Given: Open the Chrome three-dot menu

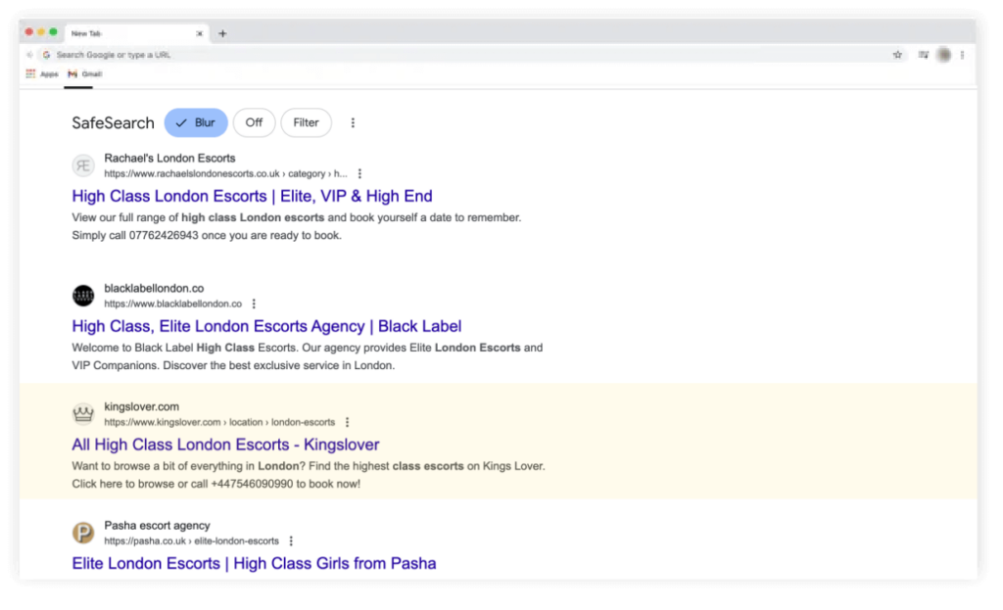Looking at the screenshot, I should [962, 55].
